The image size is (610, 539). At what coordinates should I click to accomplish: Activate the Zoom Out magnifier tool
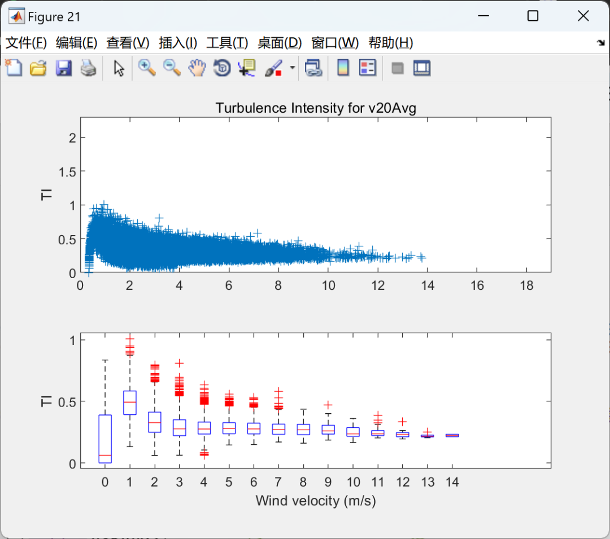coord(172,68)
